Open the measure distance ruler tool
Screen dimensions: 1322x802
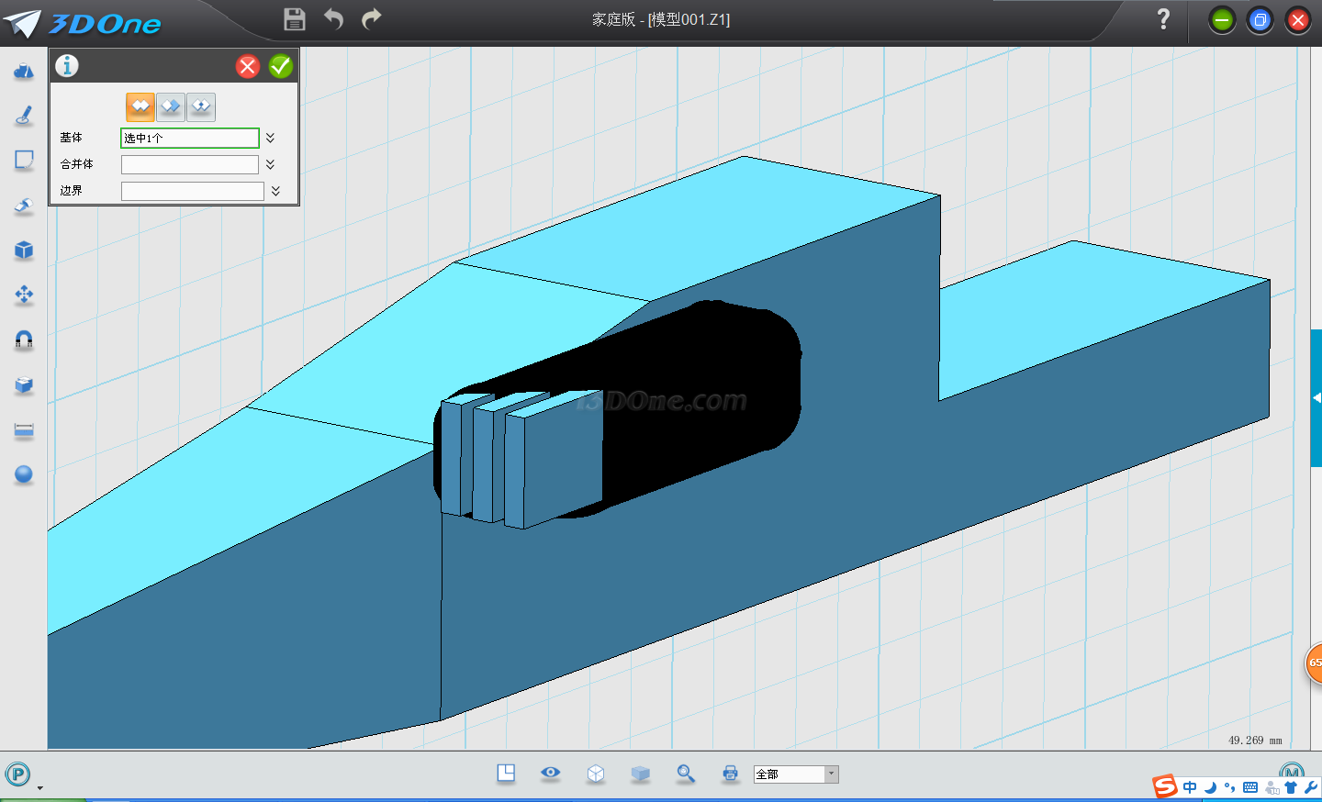pyautogui.click(x=24, y=430)
